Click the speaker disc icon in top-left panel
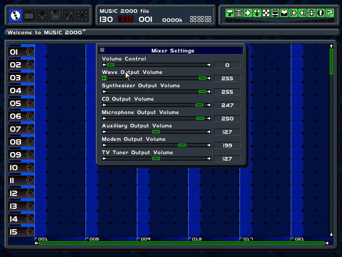This screenshot has height=257, width=342. (x=68, y=16)
